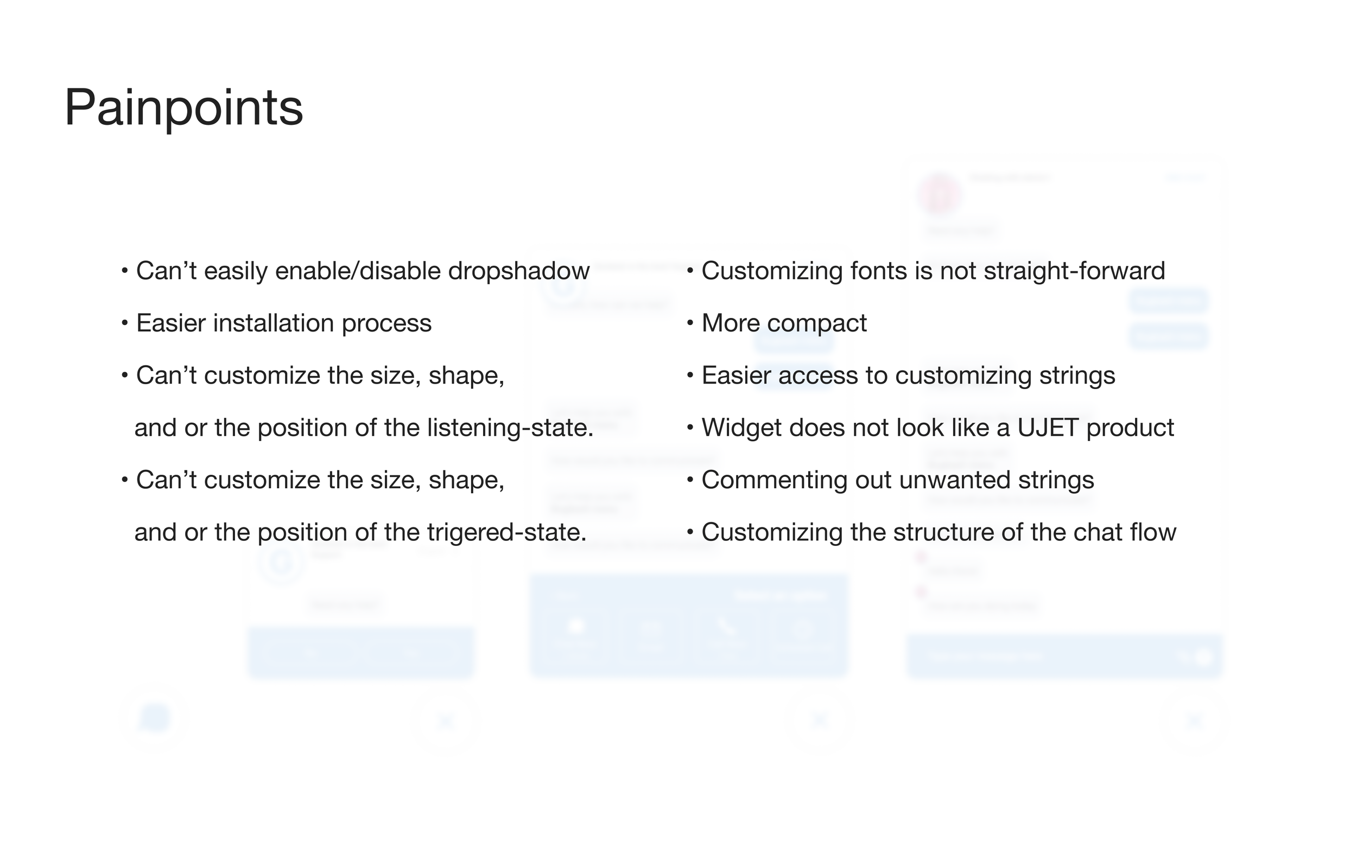
Task: Click the blurred red avatar circle
Action: pyautogui.click(x=940, y=194)
